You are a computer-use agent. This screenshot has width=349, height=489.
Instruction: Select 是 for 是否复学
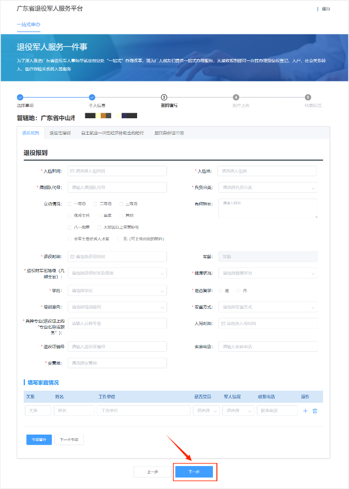pos(221,290)
